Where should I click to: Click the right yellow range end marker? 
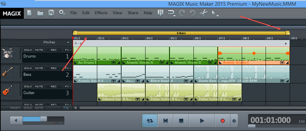[288, 33]
